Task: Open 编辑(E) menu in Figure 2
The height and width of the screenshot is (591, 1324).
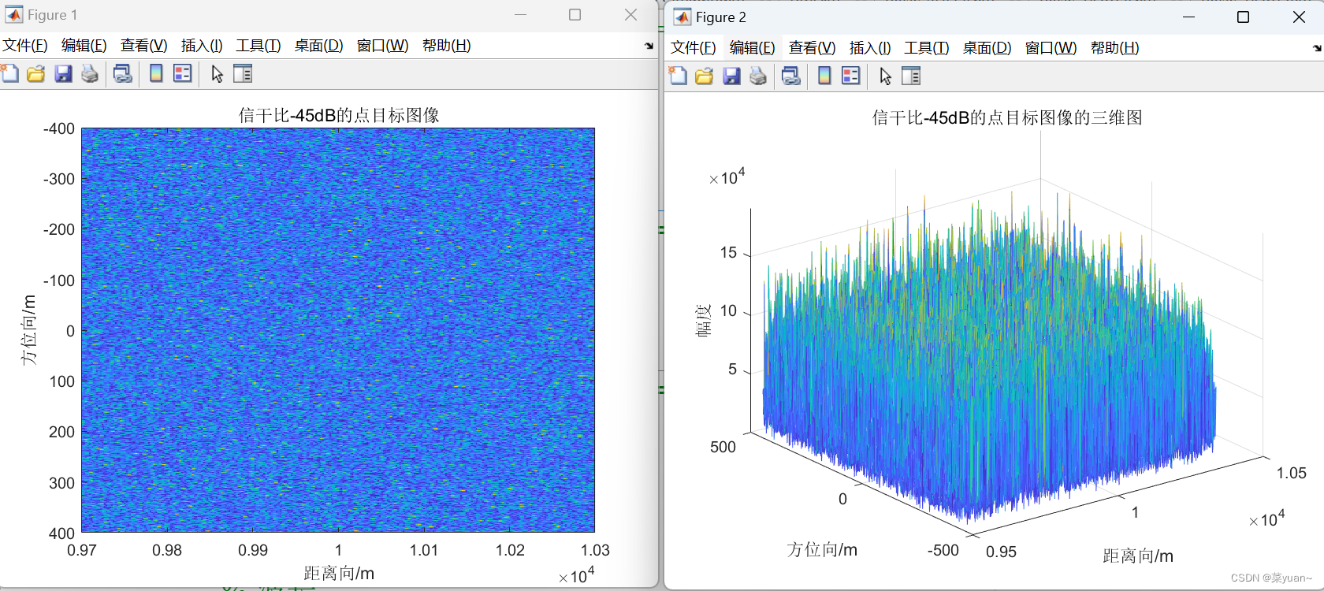Action: [x=752, y=48]
